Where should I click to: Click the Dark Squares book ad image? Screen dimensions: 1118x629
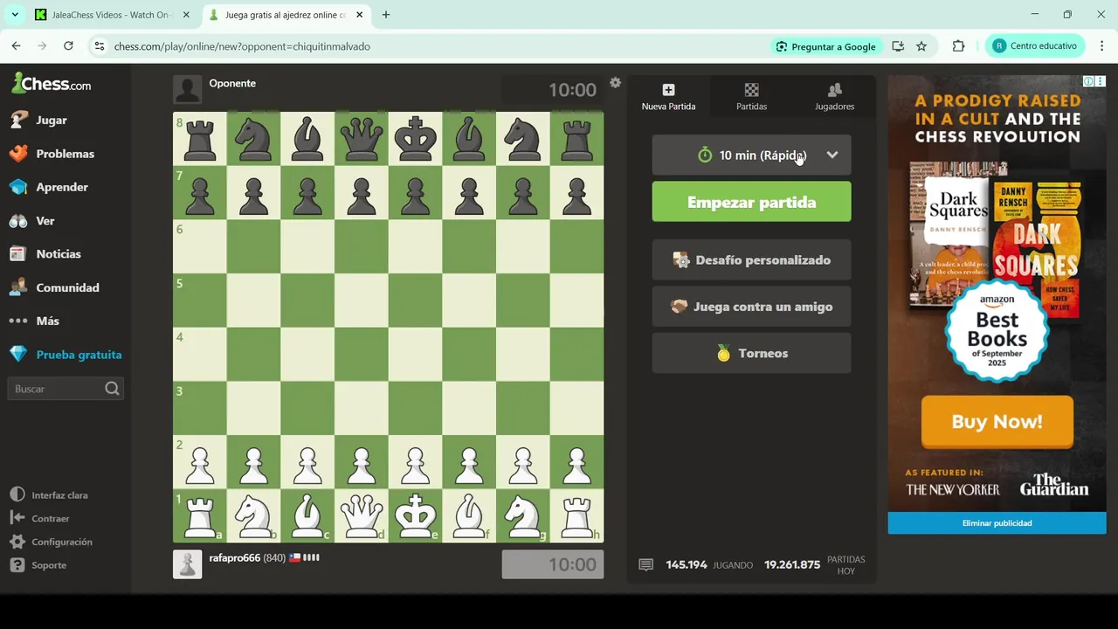pyautogui.click(x=997, y=240)
